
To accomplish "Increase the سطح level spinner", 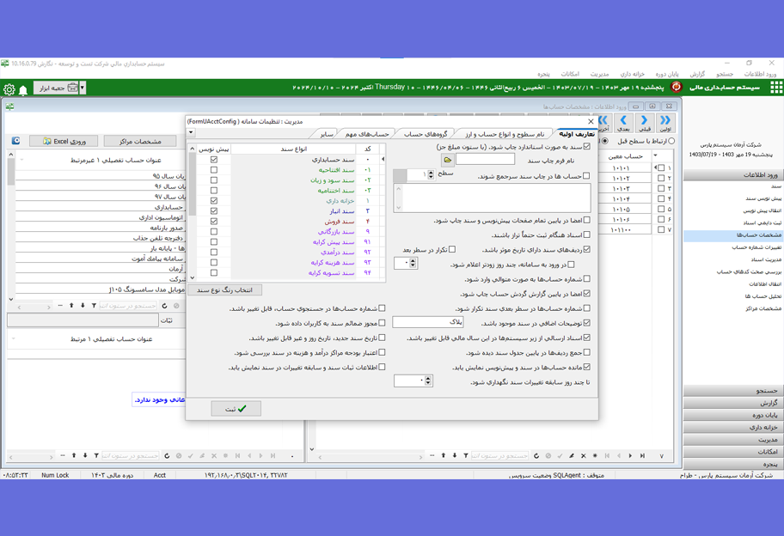I will coord(431,173).
